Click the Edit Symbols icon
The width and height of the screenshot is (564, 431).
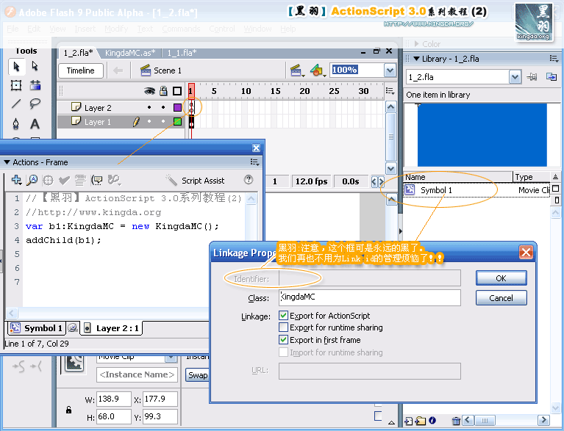318,70
